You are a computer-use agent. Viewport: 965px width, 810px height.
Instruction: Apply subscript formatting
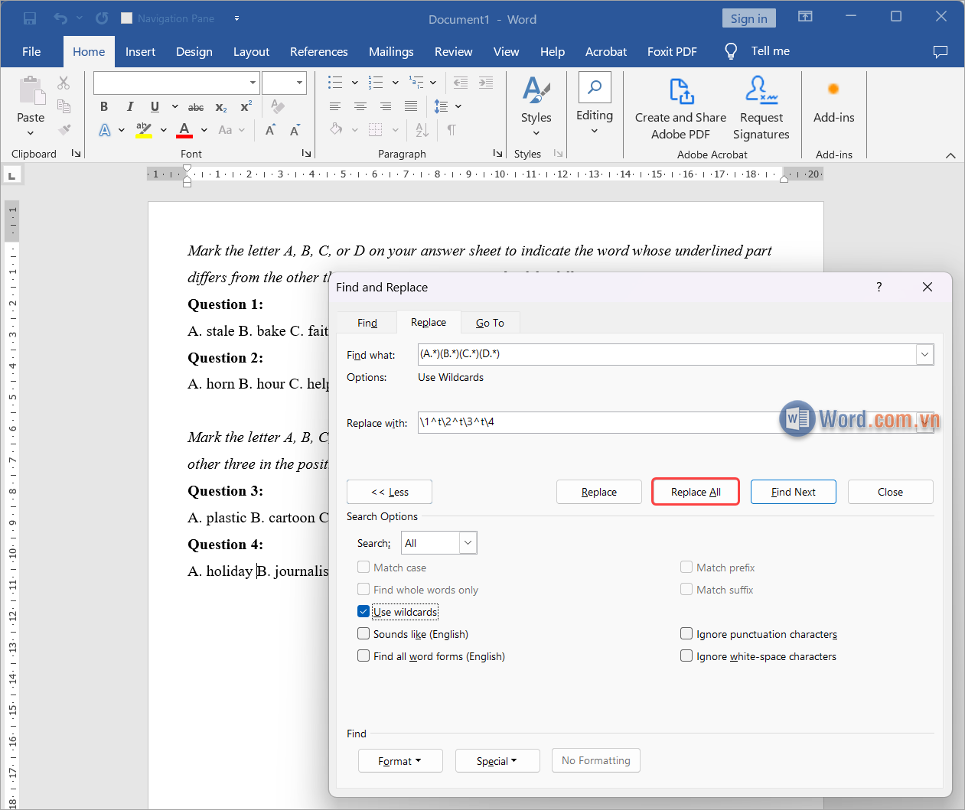[221, 107]
